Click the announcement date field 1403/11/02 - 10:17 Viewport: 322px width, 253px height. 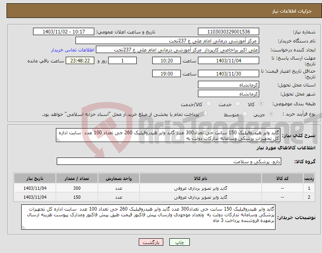[64, 32]
